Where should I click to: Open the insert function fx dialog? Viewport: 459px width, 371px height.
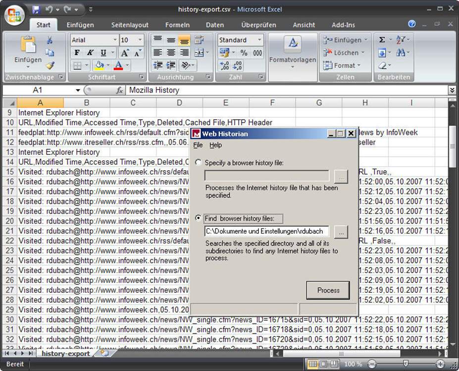pos(119,91)
